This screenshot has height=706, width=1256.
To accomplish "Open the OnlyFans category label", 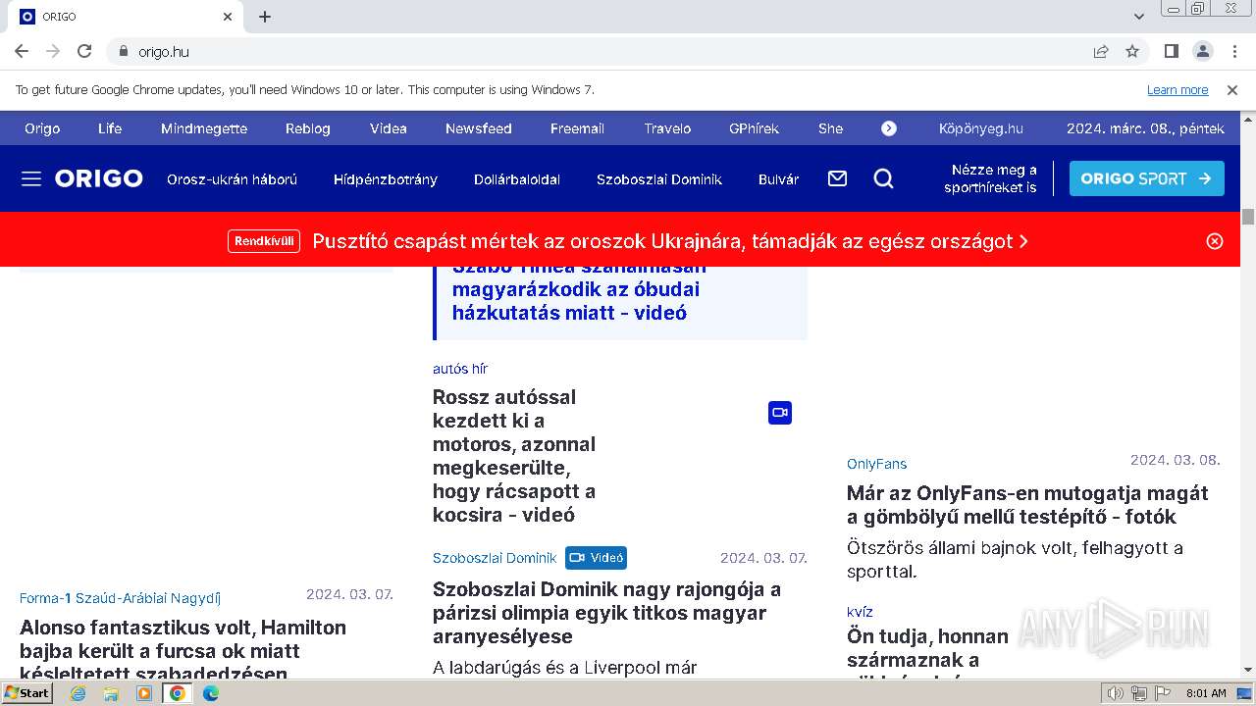I will pos(877,464).
